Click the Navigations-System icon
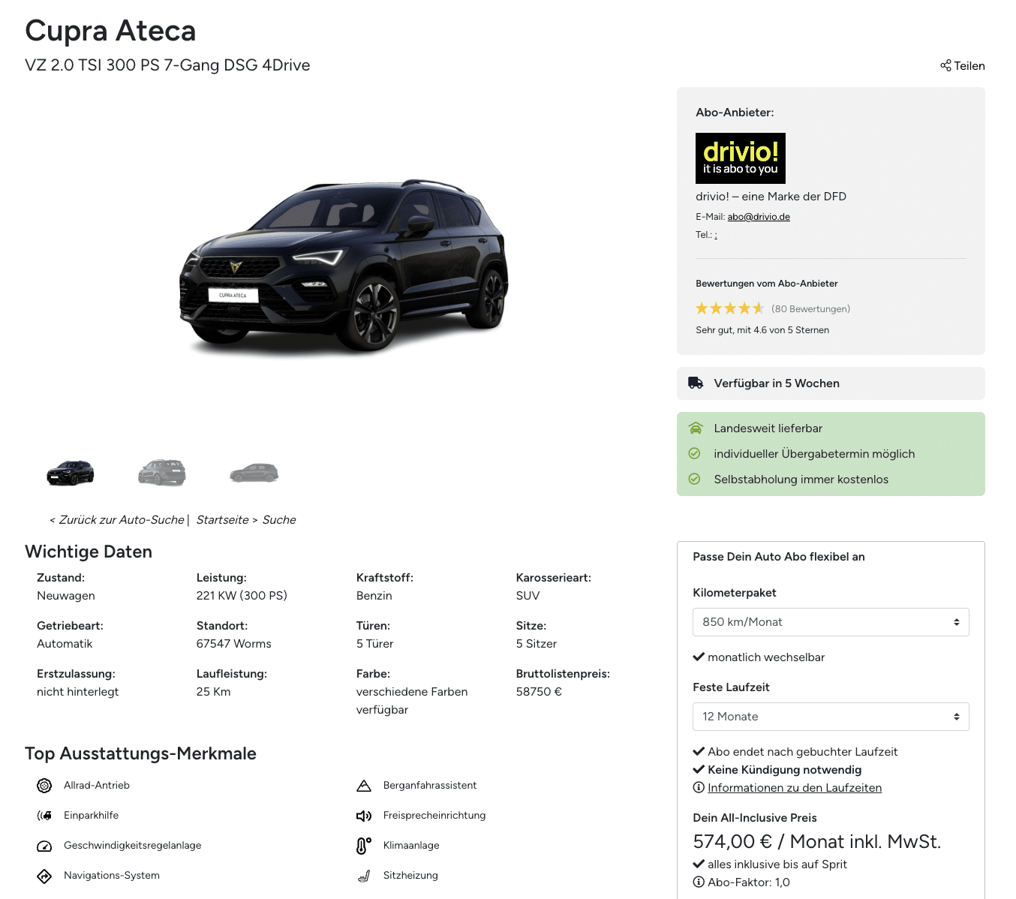This screenshot has width=1016, height=899. point(44,876)
